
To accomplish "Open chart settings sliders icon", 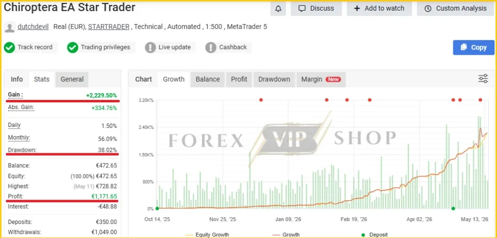I will (x=483, y=79).
